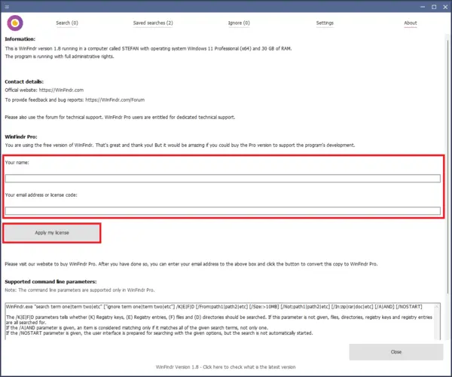Focus the Your name input field
Viewport: 452px width, 377px height.
[222, 178]
